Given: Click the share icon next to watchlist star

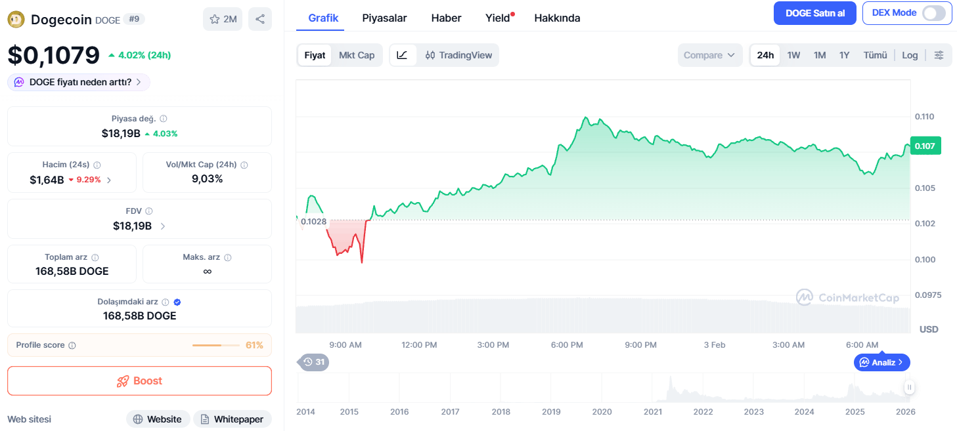Looking at the screenshot, I should (x=260, y=19).
